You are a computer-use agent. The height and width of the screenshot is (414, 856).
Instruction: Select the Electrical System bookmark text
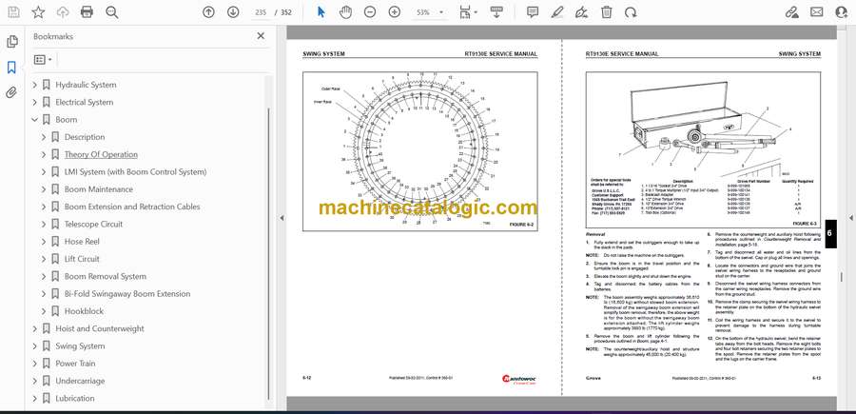(85, 103)
